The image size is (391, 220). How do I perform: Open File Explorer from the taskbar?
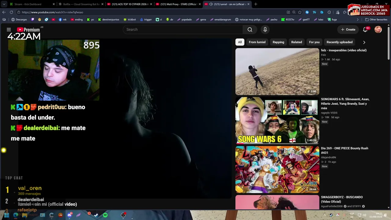coord(24,215)
